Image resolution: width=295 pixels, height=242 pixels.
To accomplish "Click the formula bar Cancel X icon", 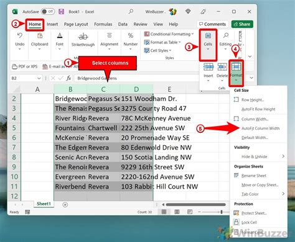I will coord(53,78).
